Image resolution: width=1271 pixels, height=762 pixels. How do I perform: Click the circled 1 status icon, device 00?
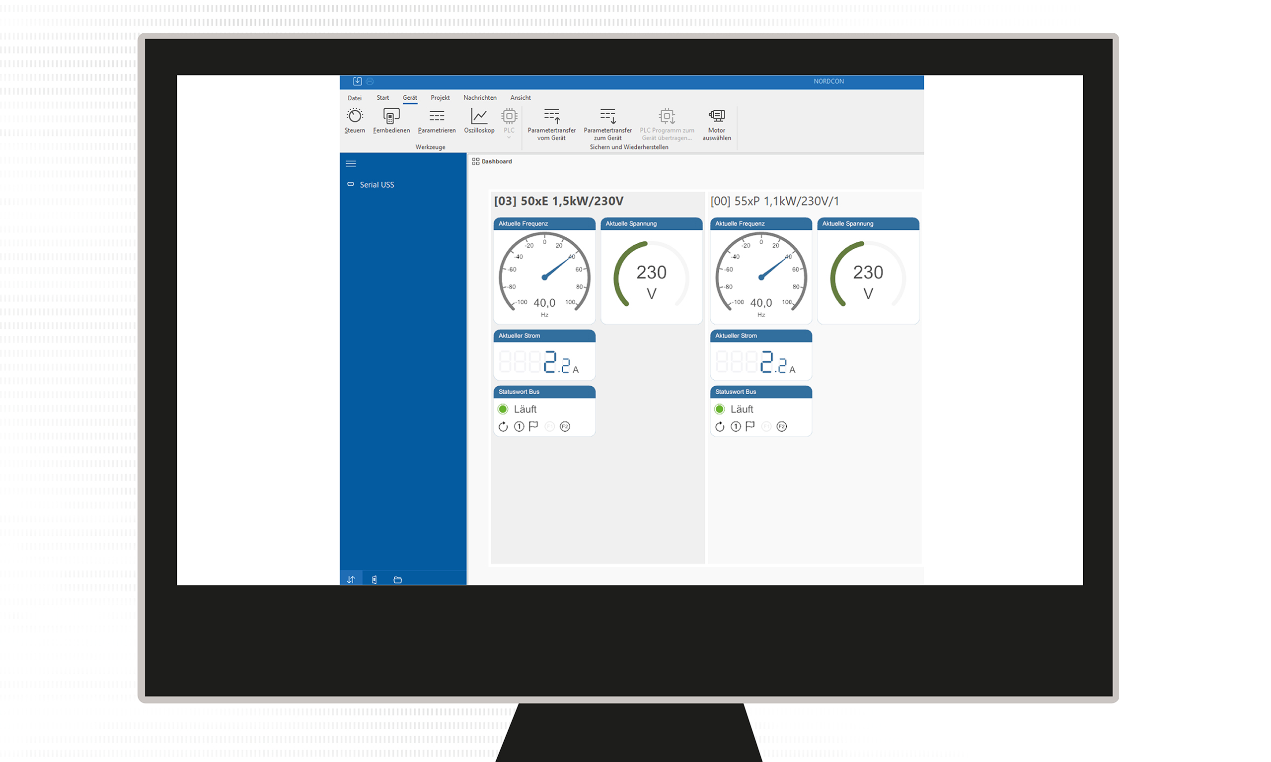click(736, 427)
